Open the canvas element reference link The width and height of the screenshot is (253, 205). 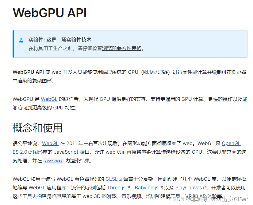click(x=53, y=161)
